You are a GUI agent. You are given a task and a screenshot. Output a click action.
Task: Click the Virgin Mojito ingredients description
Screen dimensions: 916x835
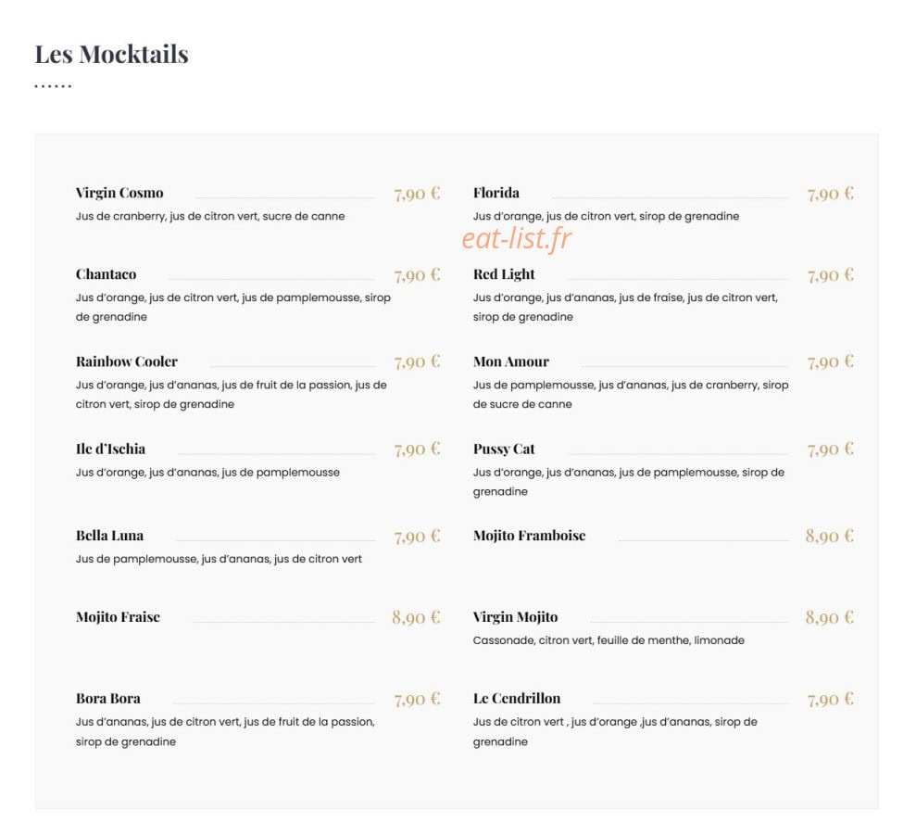pos(609,640)
